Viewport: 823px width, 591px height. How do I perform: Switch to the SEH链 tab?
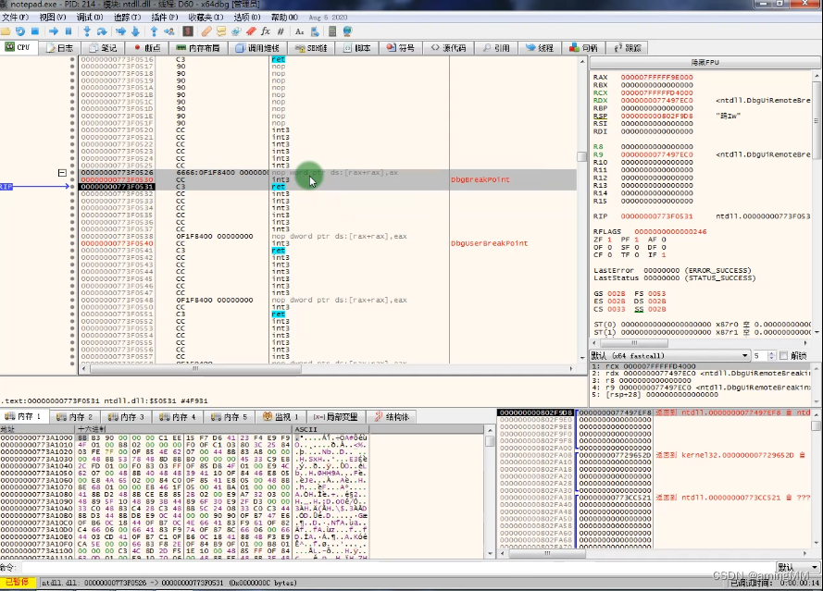pyautogui.click(x=311, y=48)
